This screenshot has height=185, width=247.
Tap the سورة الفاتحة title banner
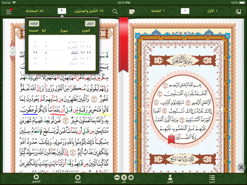point(183,61)
